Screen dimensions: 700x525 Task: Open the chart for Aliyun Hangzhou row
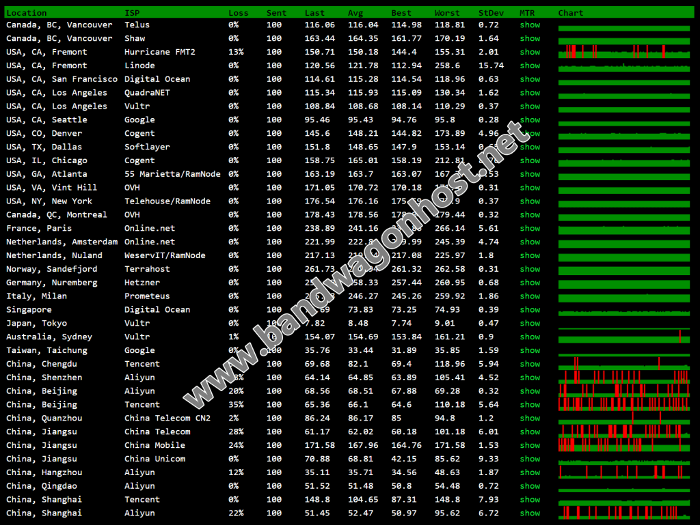click(x=624, y=472)
